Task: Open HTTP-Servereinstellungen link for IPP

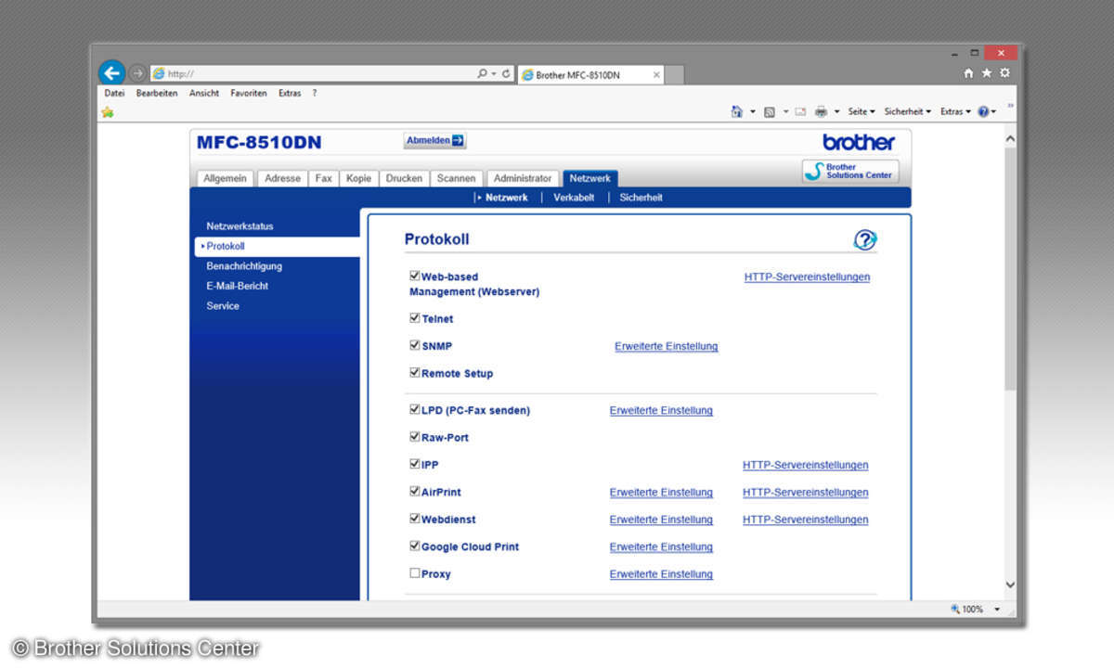Action: pyautogui.click(x=806, y=465)
